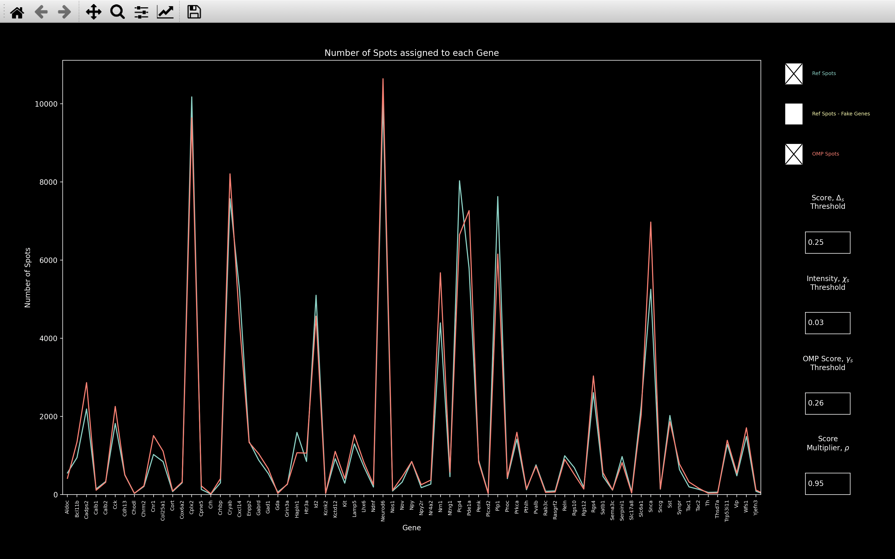This screenshot has height=559, width=895.
Task: Go back to previous view
Action: click(x=41, y=12)
